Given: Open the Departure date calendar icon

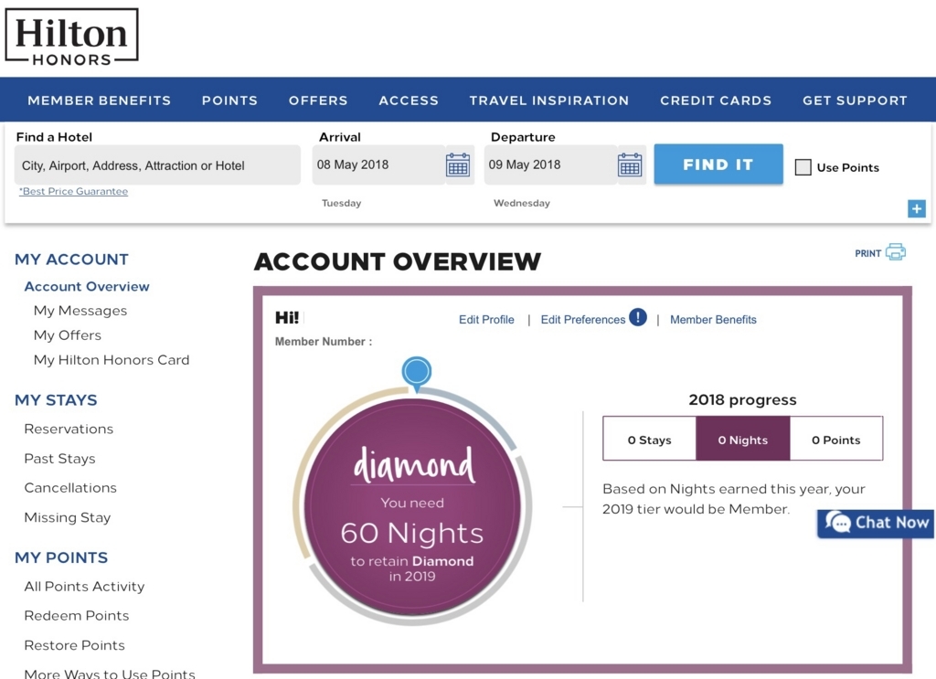Looking at the screenshot, I should [630, 164].
